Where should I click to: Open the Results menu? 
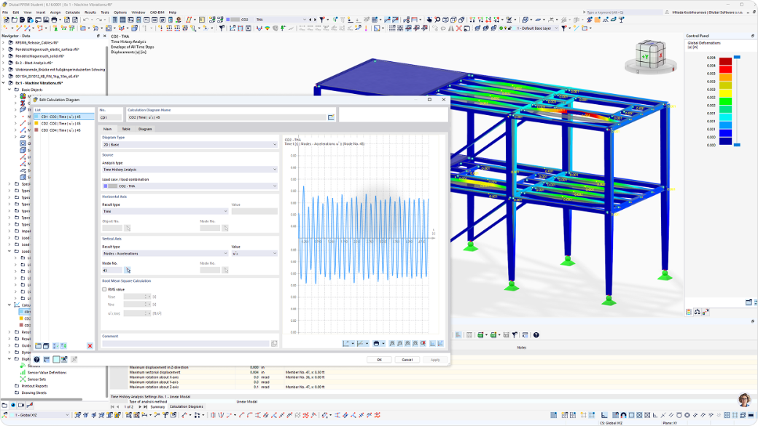coord(90,12)
